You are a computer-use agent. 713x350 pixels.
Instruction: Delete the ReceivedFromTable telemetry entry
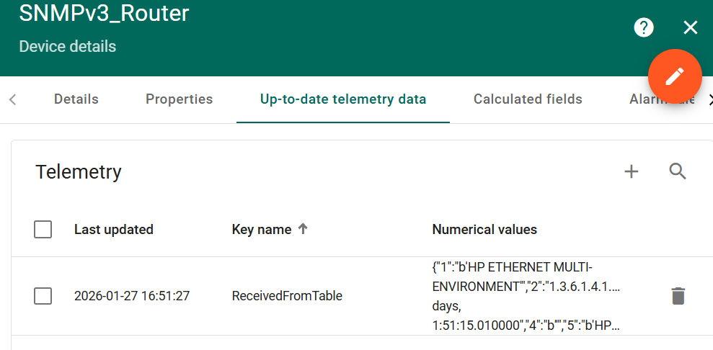[x=678, y=296]
